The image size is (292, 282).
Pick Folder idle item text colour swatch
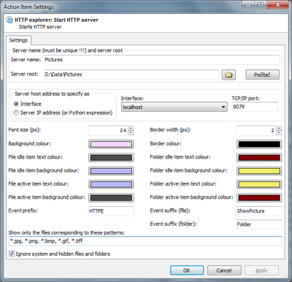coord(259,158)
